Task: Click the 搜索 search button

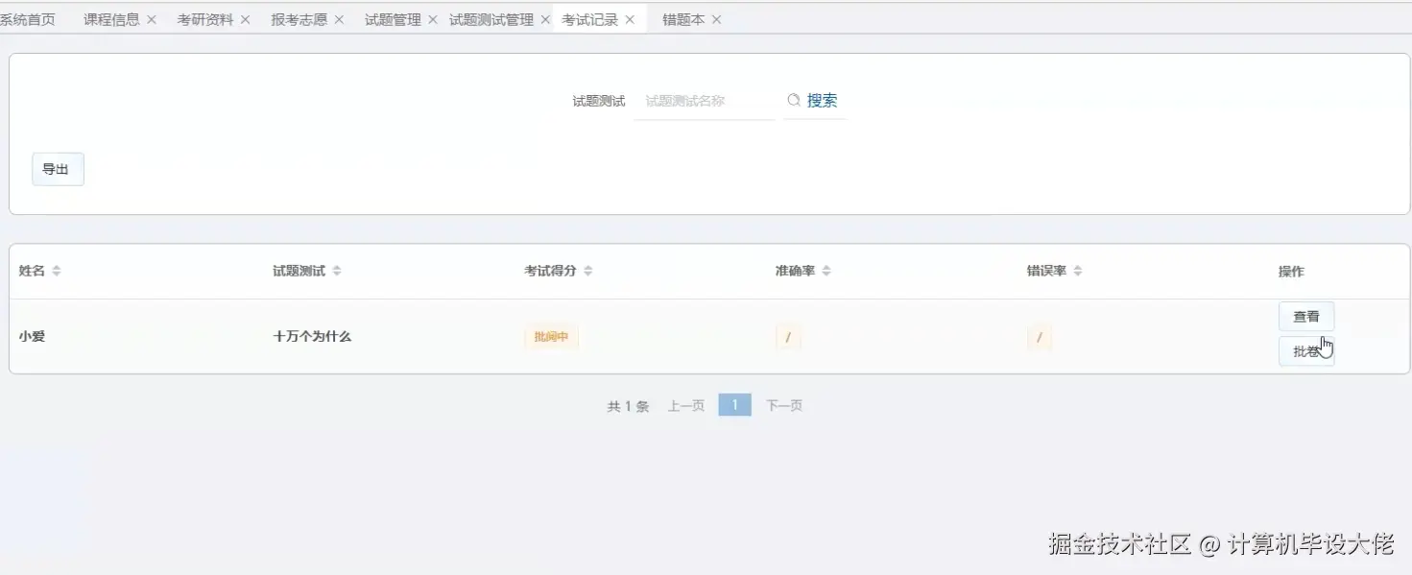Action: [x=823, y=100]
